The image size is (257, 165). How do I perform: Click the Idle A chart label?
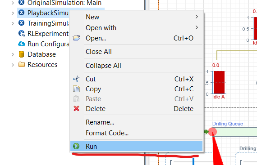(219, 97)
